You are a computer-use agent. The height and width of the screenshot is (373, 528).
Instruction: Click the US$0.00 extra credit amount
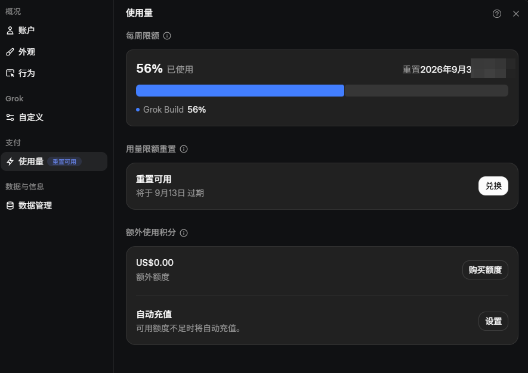tap(155, 263)
